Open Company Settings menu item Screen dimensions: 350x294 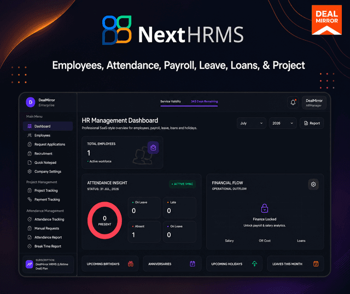coord(48,171)
